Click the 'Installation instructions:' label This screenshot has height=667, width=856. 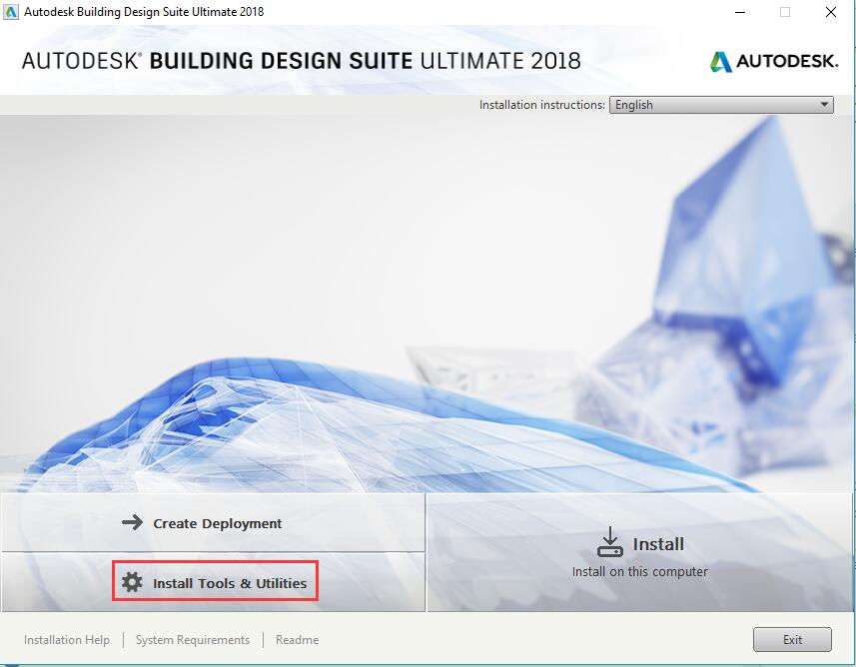click(542, 105)
